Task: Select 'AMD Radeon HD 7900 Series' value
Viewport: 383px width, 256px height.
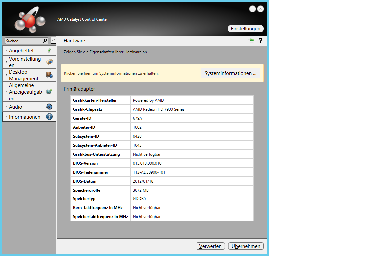Action: click(159, 109)
